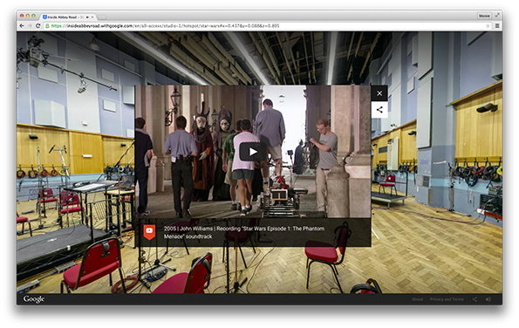Open the Privacy and Terms link

pyautogui.click(x=447, y=299)
